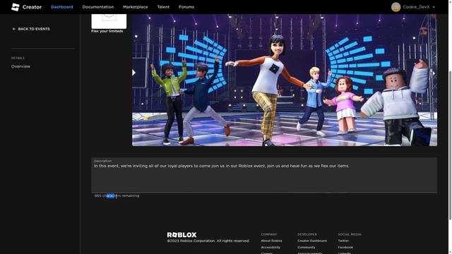The image size is (452, 254).
Task: Open the Talent page
Action: click(163, 7)
